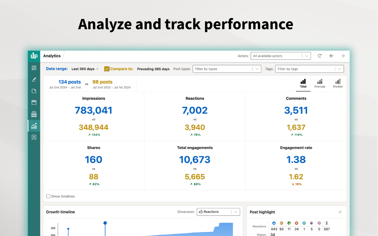The width and height of the screenshot is (378, 236).
Task: Open the archive drawer icon in sidebar
Action: 34,114
